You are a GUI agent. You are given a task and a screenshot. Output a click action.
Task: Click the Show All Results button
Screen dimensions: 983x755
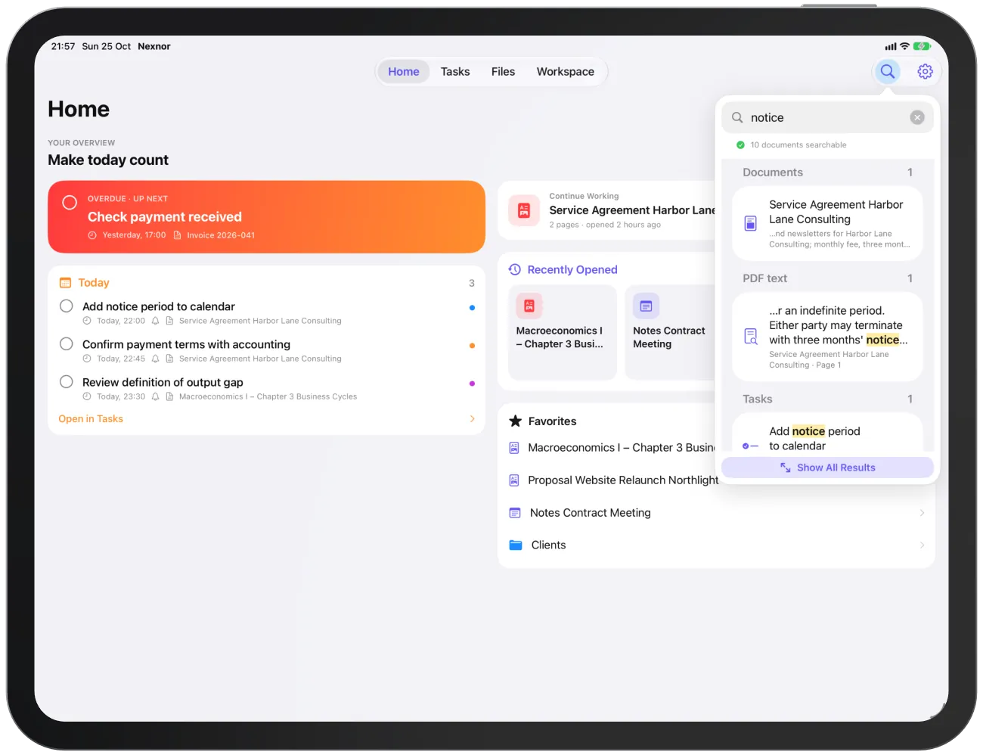click(x=827, y=468)
